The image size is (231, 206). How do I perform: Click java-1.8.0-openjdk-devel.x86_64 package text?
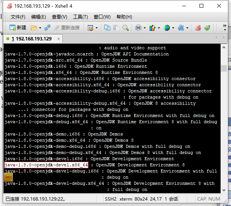click(x=46, y=165)
